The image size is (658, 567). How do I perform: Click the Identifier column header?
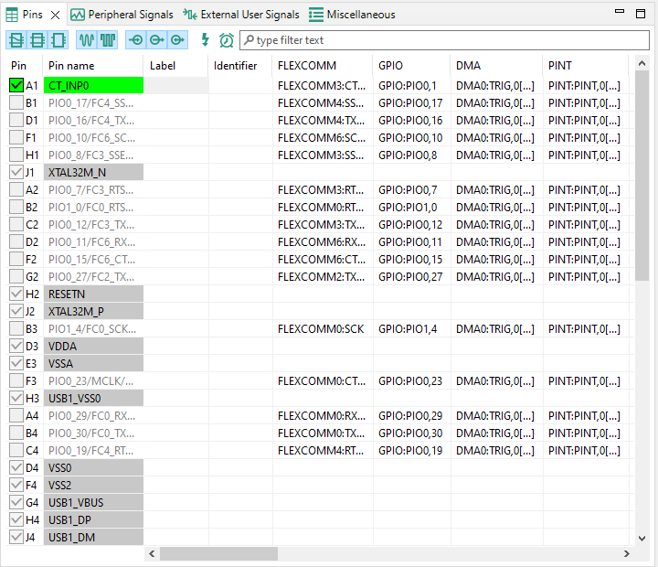240,66
